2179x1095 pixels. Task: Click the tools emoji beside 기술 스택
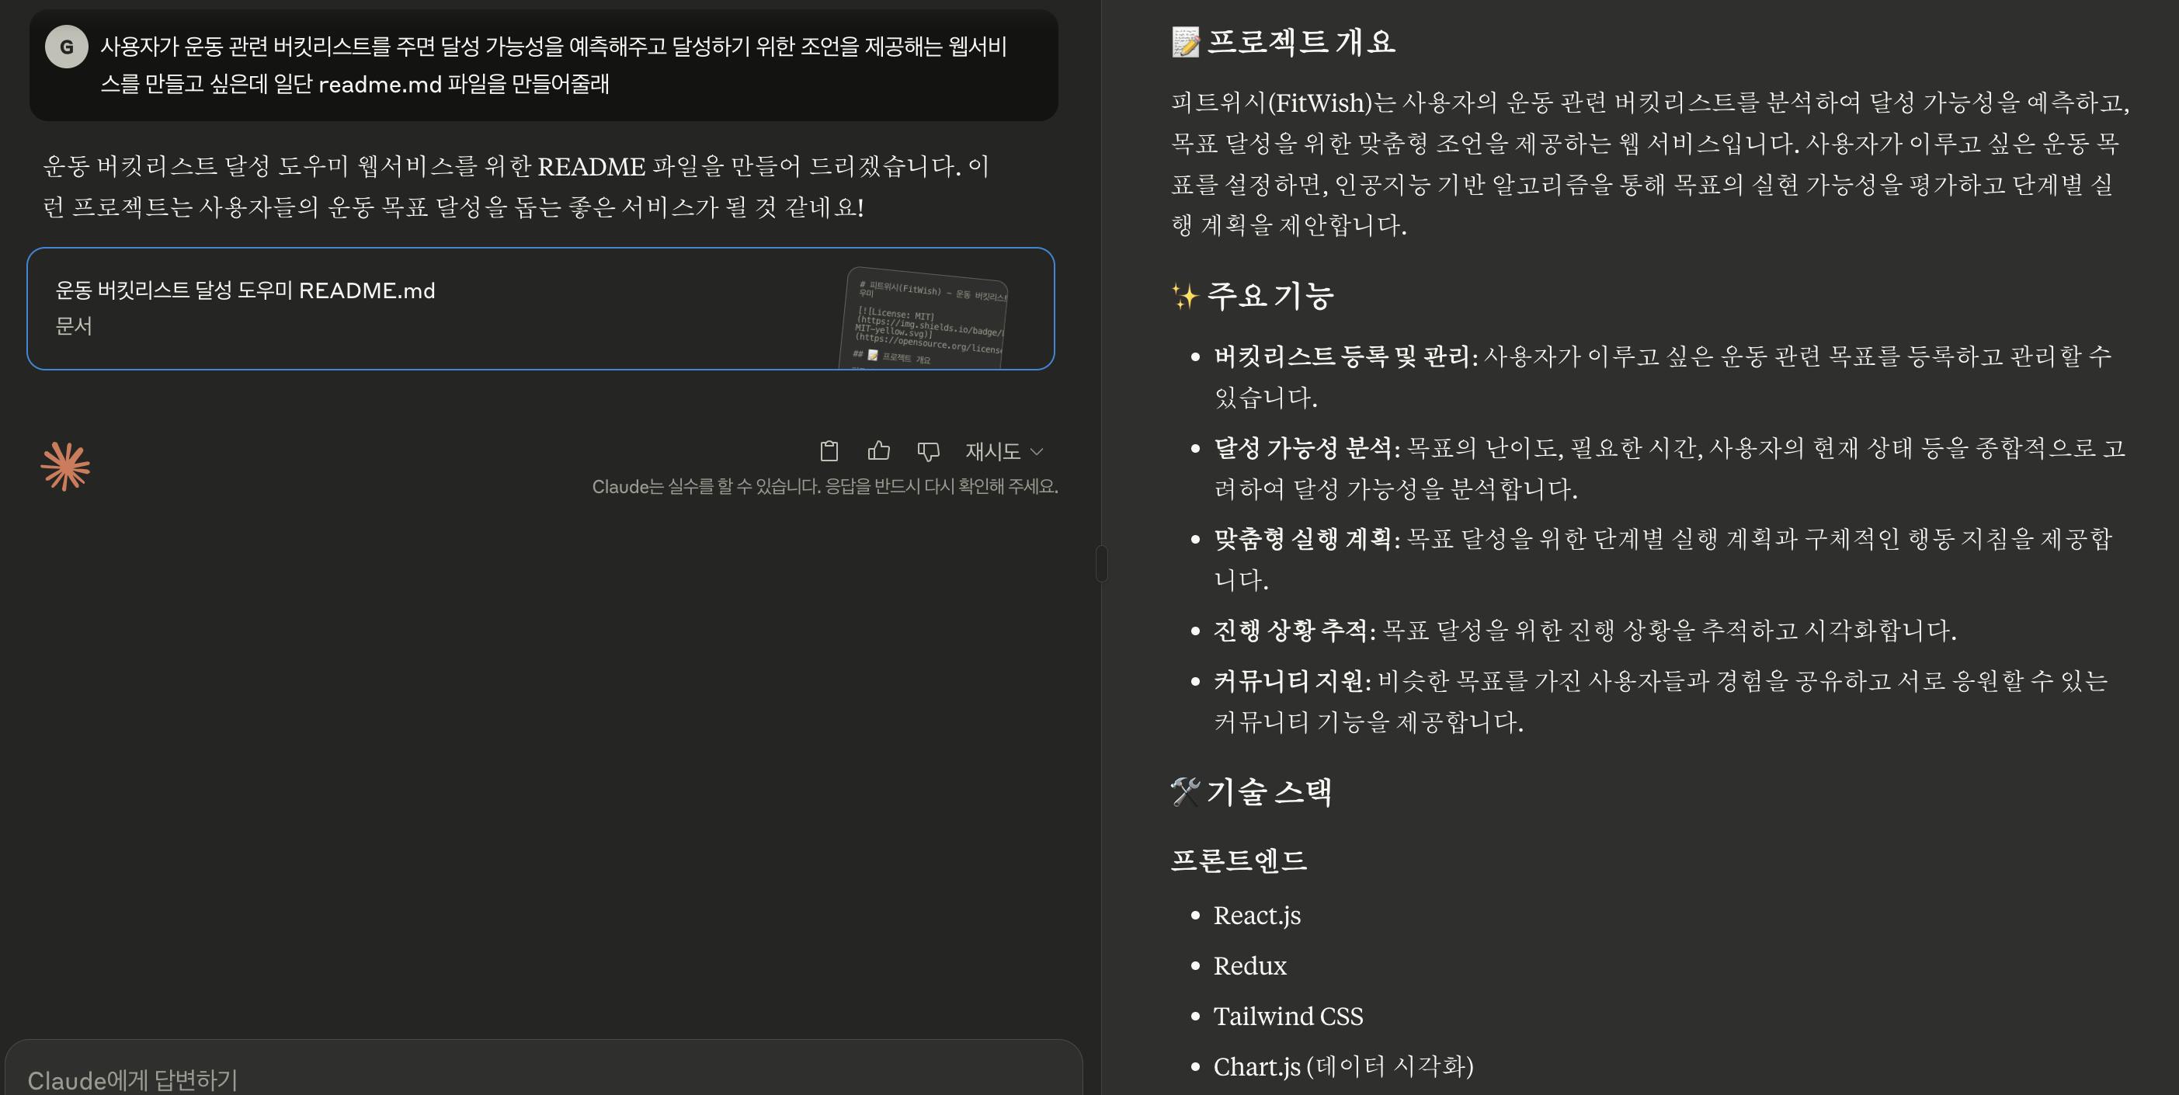click(x=1185, y=792)
